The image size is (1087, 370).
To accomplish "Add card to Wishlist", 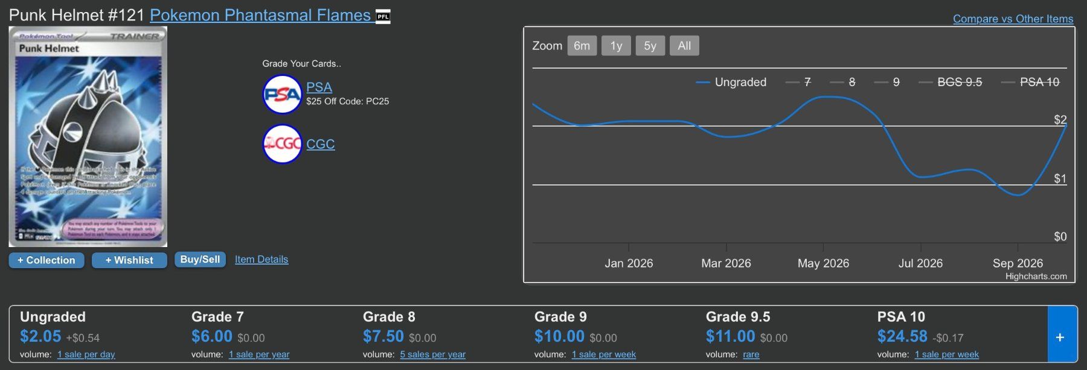I will pos(129,260).
